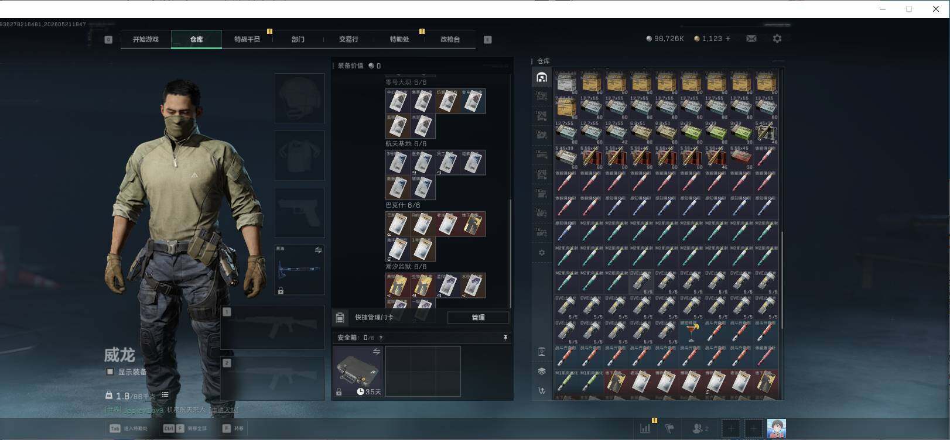Click the keycard panel scrollbar
Viewport: 950px width, 440px height.
click(x=511, y=253)
